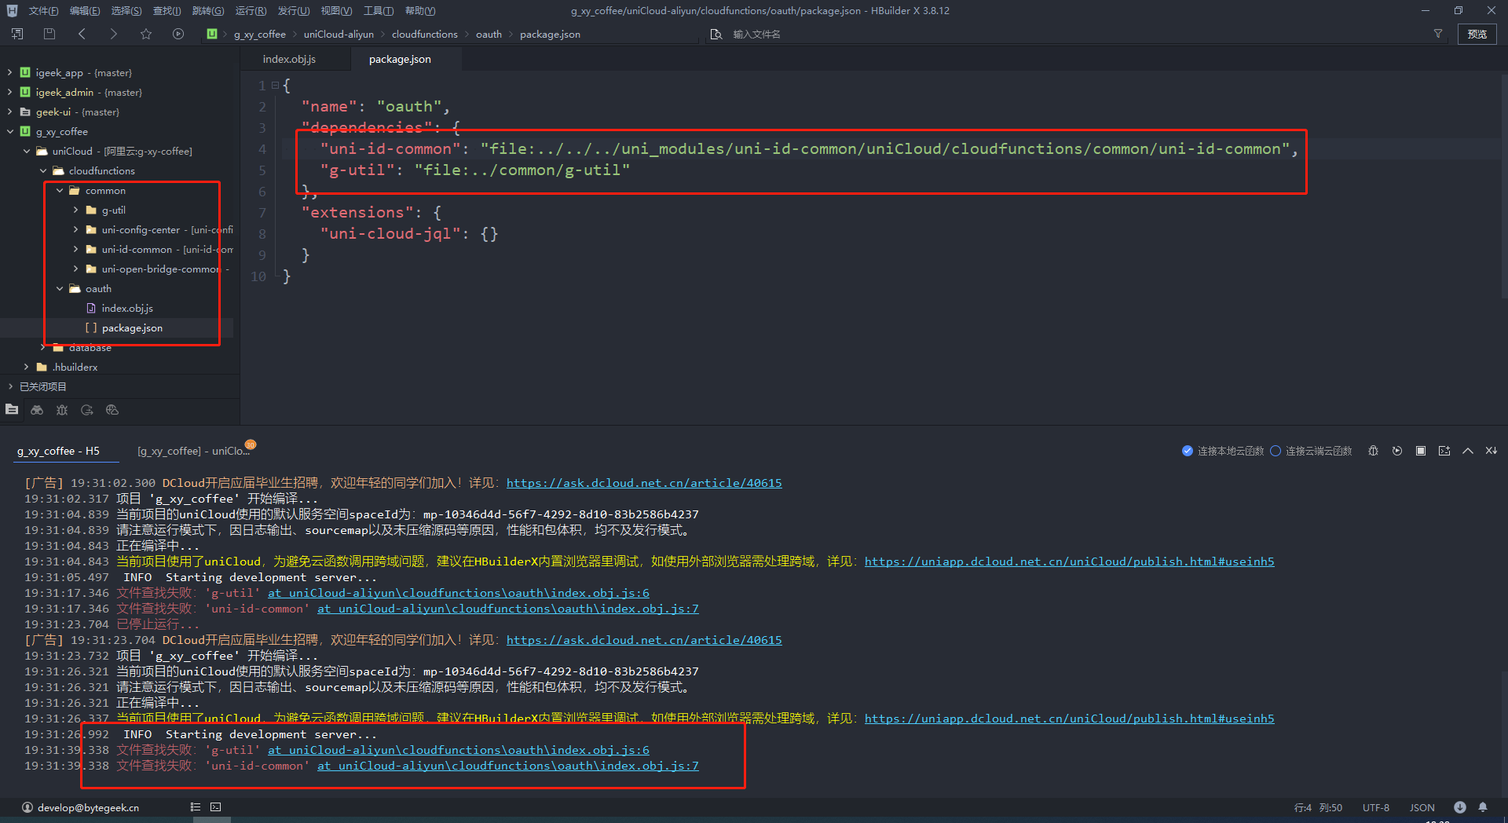Click the save file icon in toolbar

[x=49, y=34]
